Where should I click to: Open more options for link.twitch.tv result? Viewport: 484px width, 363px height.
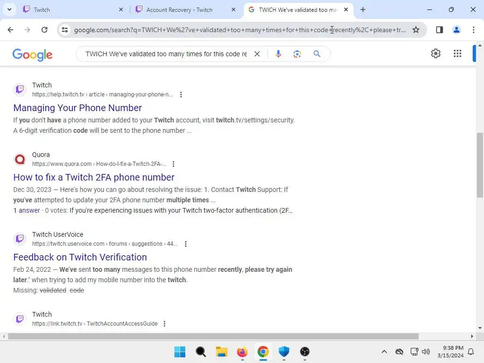[164, 324]
